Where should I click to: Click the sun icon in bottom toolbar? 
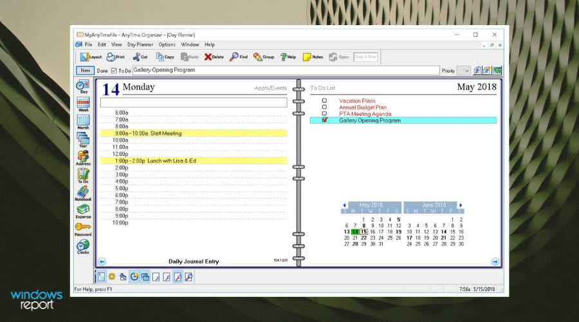112,276
